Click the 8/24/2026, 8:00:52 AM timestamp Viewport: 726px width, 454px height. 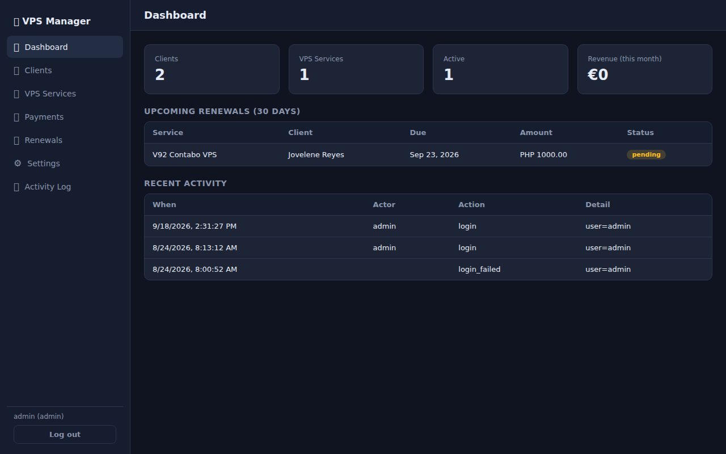(195, 270)
